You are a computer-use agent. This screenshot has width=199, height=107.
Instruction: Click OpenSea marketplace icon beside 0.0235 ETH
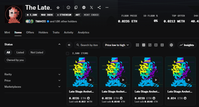click(x=88, y=98)
